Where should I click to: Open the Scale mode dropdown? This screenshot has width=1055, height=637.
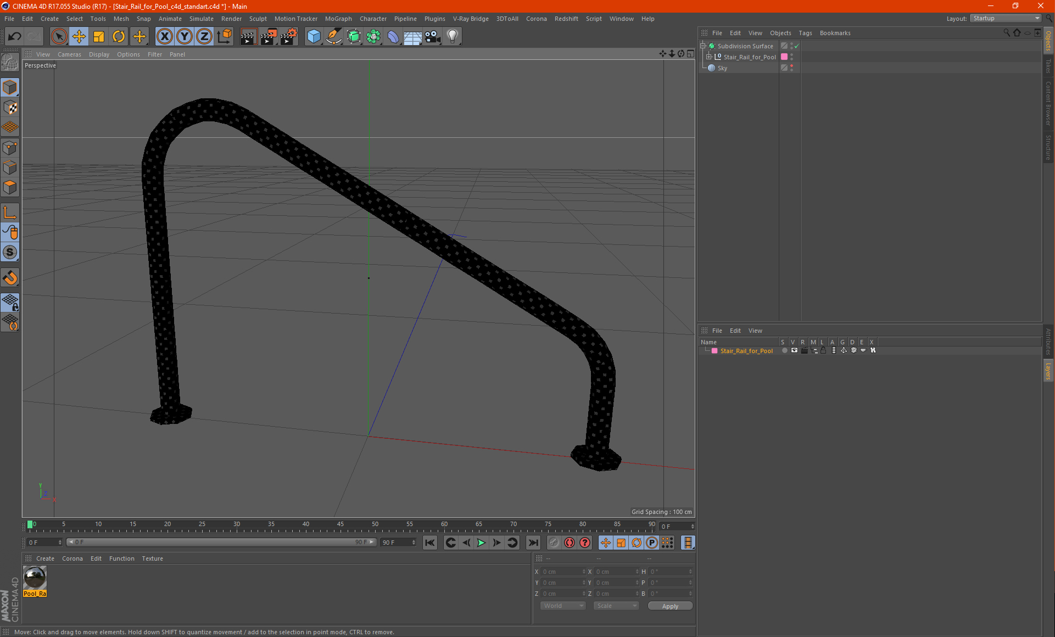pos(616,606)
